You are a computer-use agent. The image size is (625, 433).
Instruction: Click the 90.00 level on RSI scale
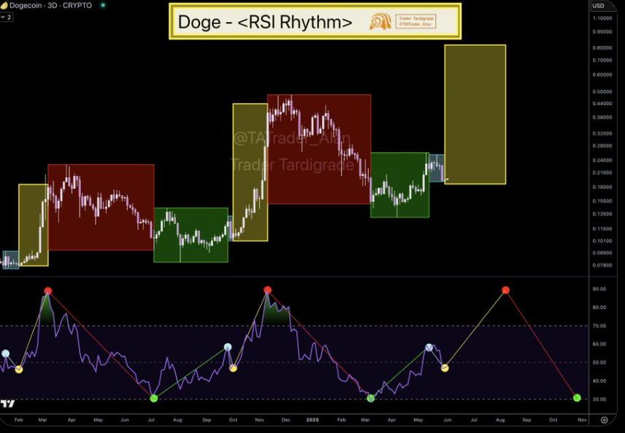(599, 289)
